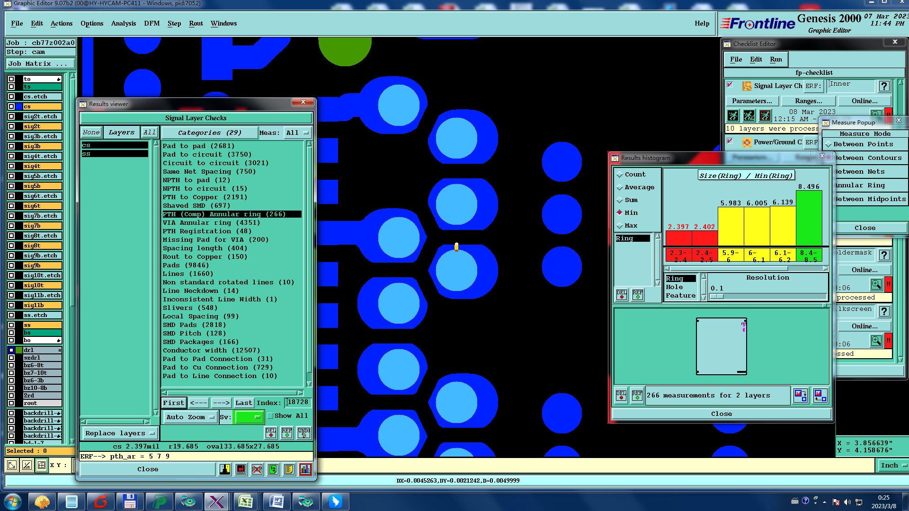Screen dimensions: 909x511
Task: Open the Actions menu
Action: pyautogui.click(x=62, y=24)
